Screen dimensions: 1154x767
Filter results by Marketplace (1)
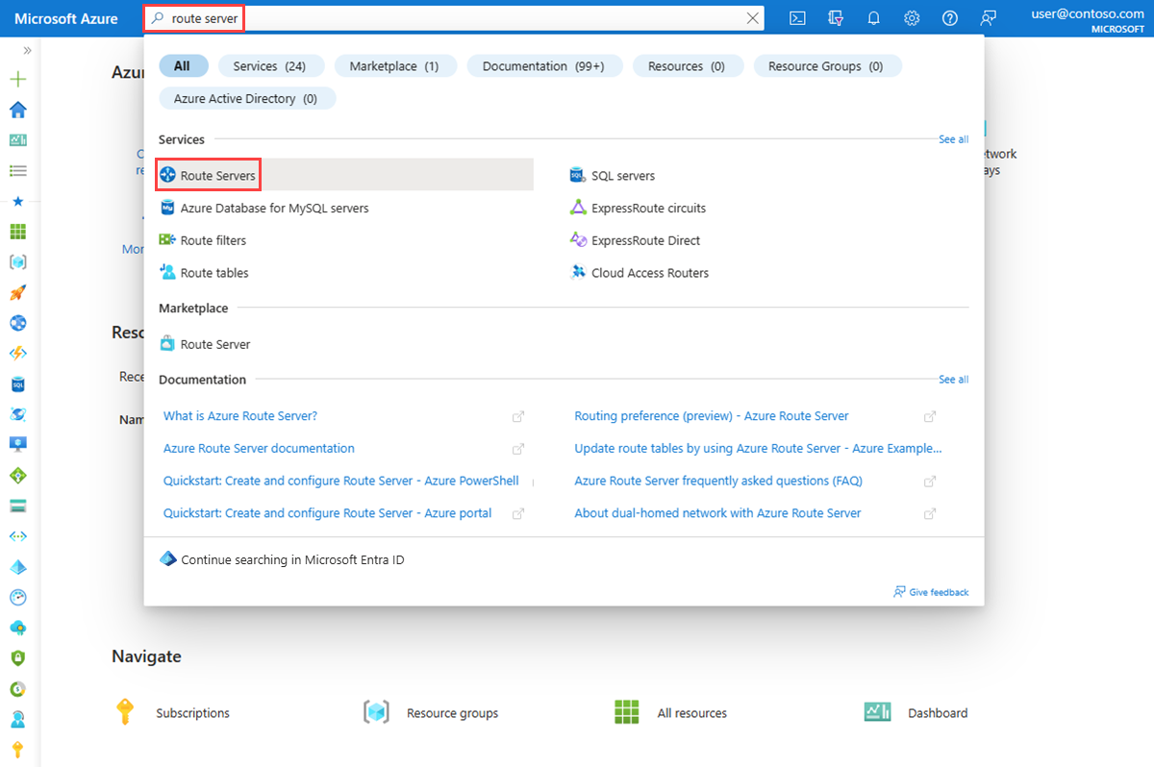pyautogui.click(x=394, y=66)
